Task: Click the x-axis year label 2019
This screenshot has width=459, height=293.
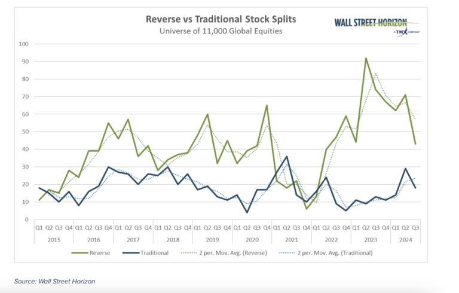Action: (212, 240)
